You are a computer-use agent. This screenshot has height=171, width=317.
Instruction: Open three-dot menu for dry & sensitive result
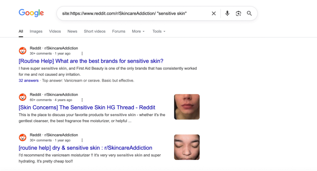coord(82,140)
